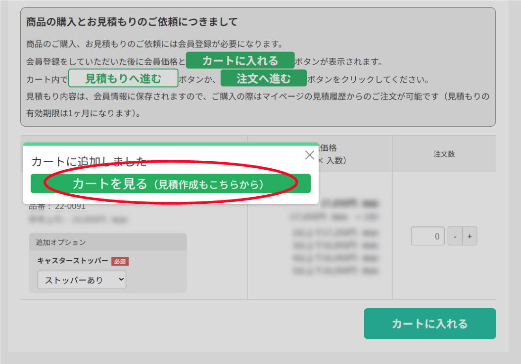
Task: Click the カートを見る green button
Action: tap(171, 184)
